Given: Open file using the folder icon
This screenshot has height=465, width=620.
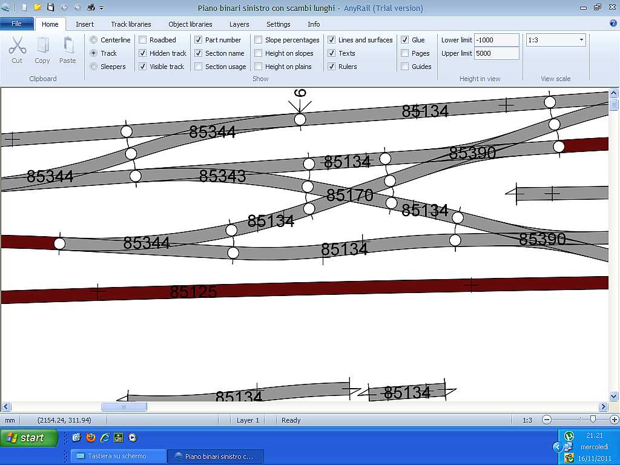Looking at the screenshot, I should pos(38,8).
